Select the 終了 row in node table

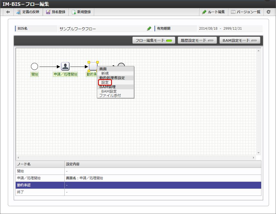click(138, 192)
